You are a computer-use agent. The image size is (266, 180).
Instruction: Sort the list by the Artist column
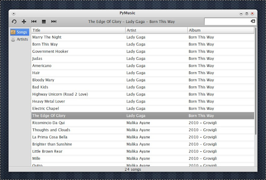(x=156, y=30)
